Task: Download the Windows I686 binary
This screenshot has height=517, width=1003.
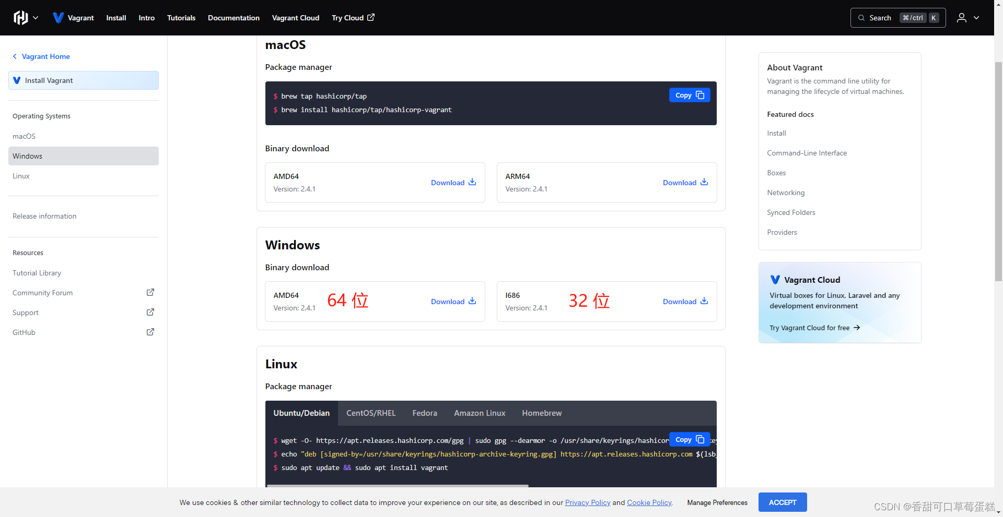Action: (685, 302)
